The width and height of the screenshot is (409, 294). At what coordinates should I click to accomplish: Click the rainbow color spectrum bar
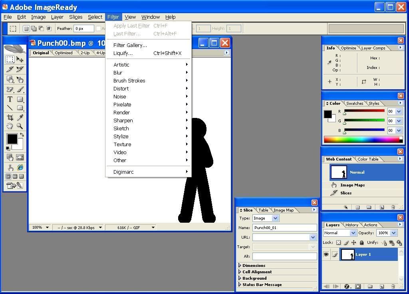[x=361, y=139]
